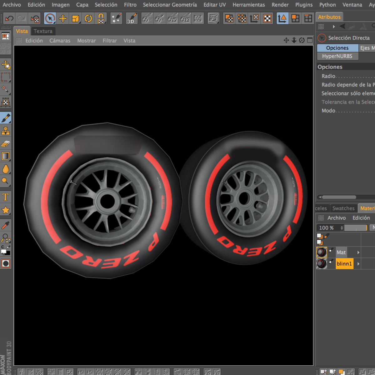Click the viewport pan cross-arrows icon
Screen dimensions: 375x375
[x=286, y=40]
